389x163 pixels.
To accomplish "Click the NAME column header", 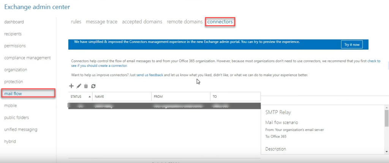I will (122, 97).
